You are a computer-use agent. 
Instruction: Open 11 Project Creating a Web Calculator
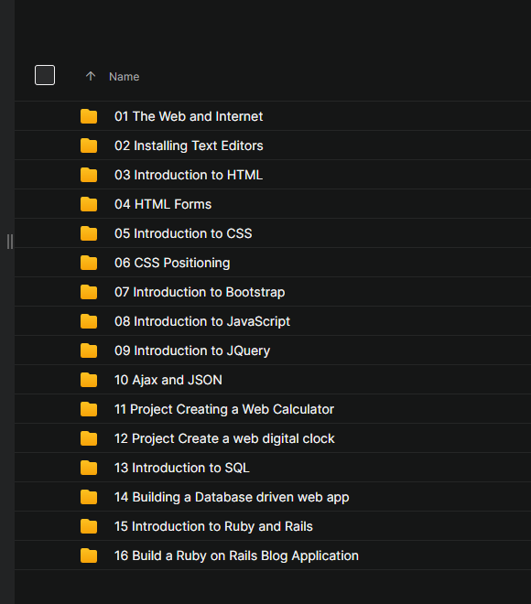[224, 409]
